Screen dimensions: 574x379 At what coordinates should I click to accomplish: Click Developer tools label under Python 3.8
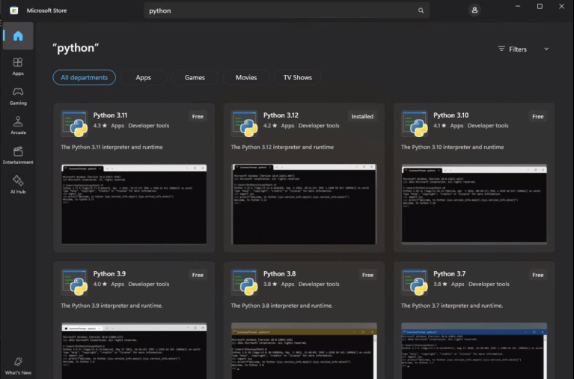(319, 284)
